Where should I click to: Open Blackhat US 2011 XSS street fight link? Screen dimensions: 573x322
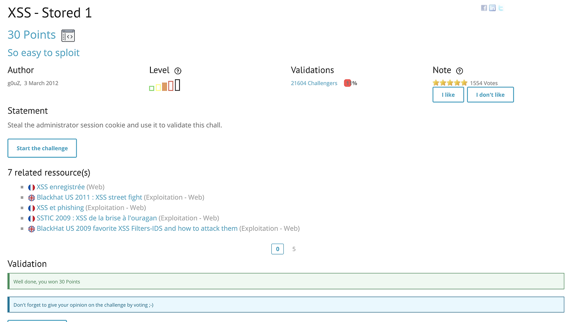coord(90,197)
